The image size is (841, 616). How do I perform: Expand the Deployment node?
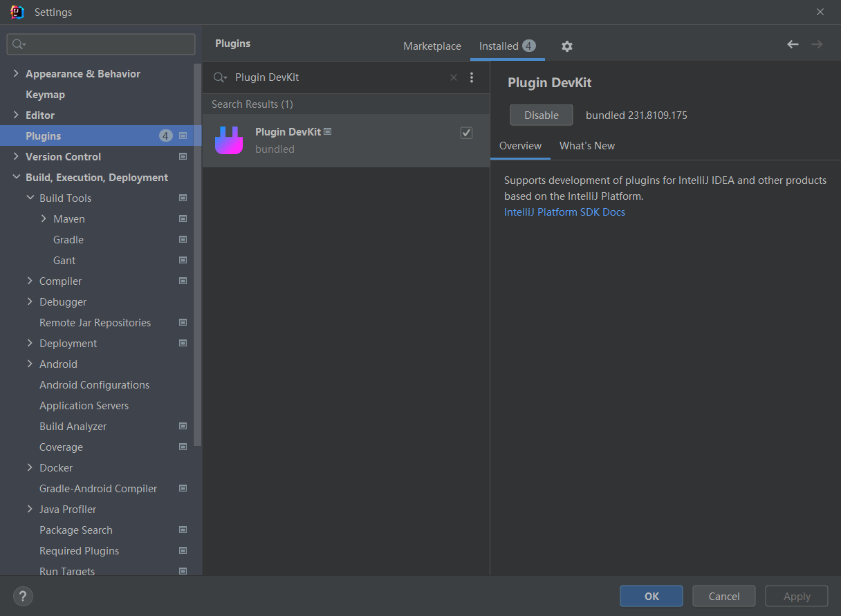point(30,343)
